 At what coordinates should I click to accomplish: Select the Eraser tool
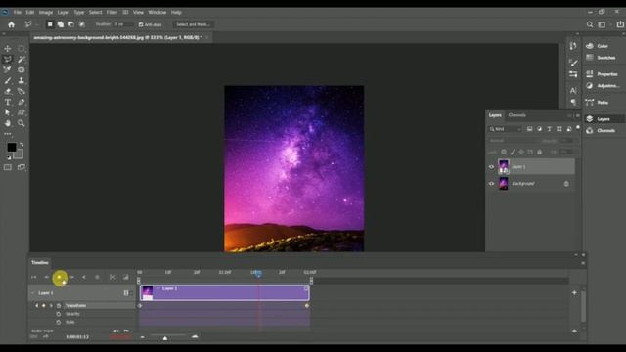[8, 91]
